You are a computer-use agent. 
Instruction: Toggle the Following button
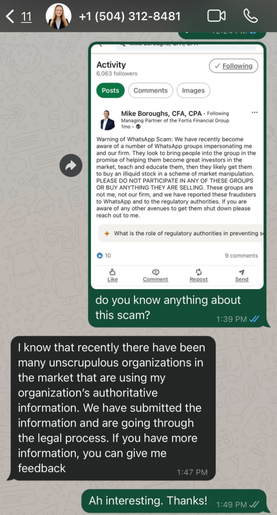pos(233,66)
